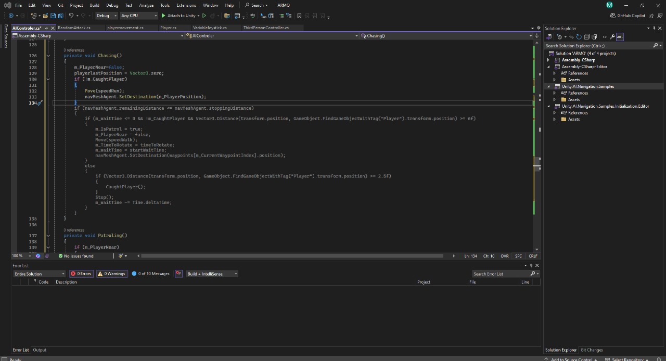The image size is (666, 361).
Task: Open the Any CPU platform dropdown
Action: click(x=138, y=16)
